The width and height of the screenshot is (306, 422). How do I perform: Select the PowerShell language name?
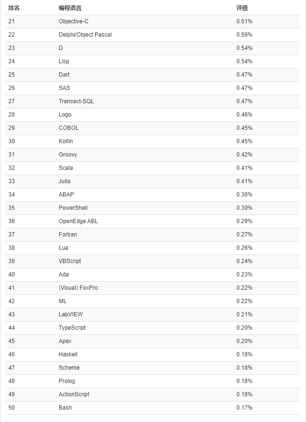tap(73, 208)
